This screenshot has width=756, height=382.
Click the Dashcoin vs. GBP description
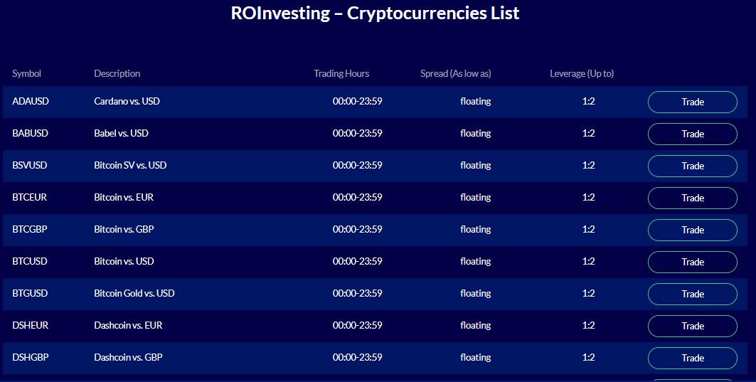(128, 357)
